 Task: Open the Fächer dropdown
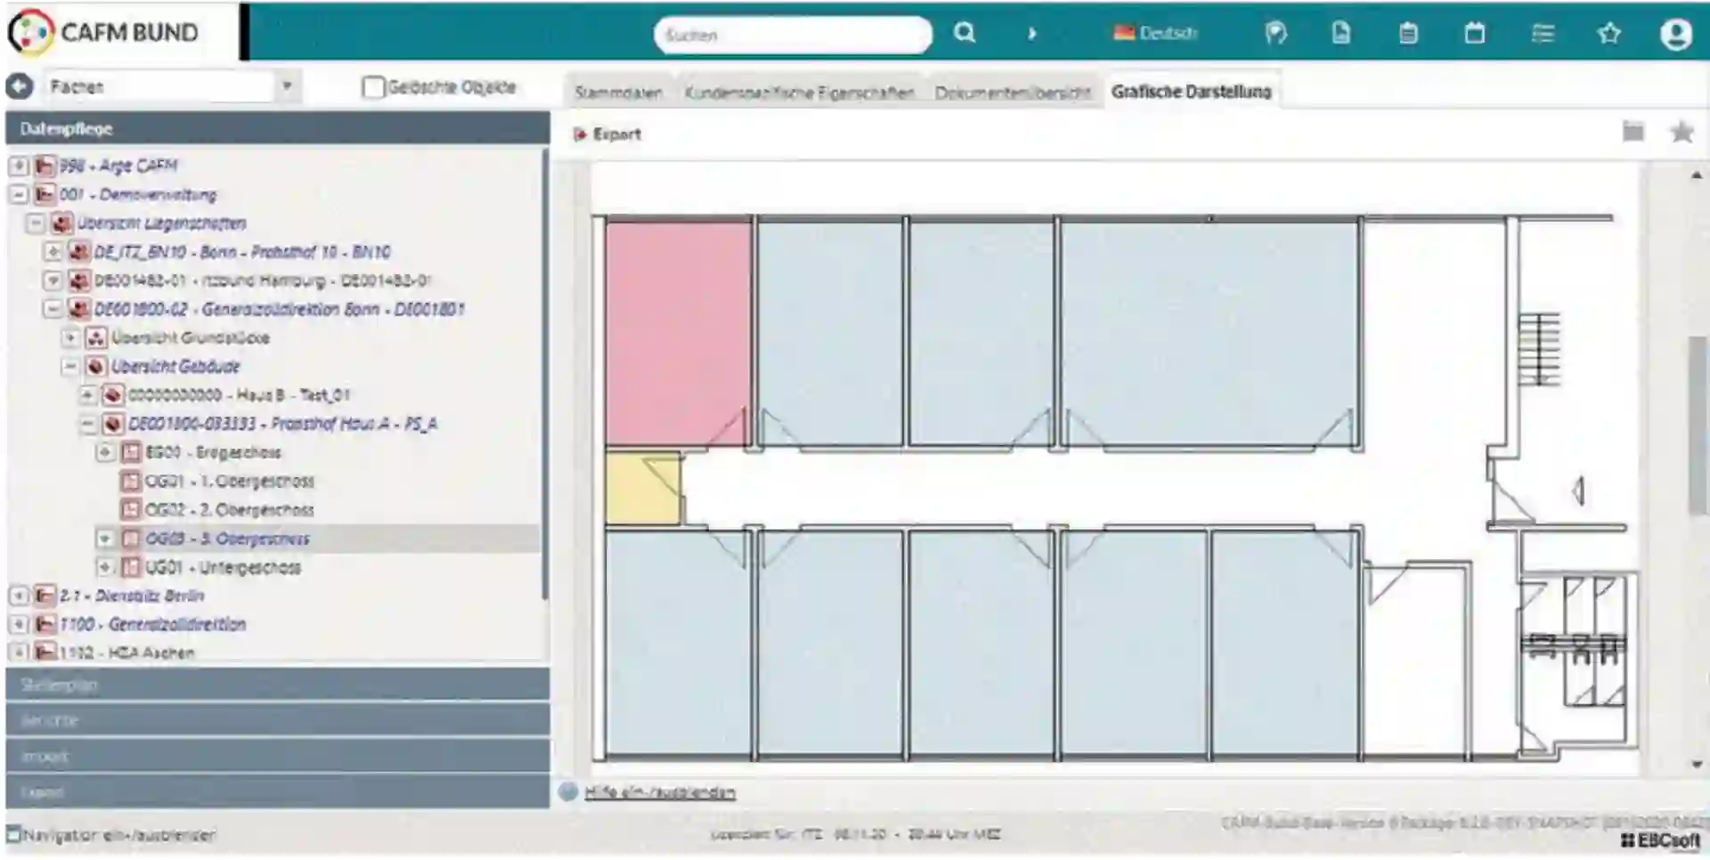pos(287,86)
